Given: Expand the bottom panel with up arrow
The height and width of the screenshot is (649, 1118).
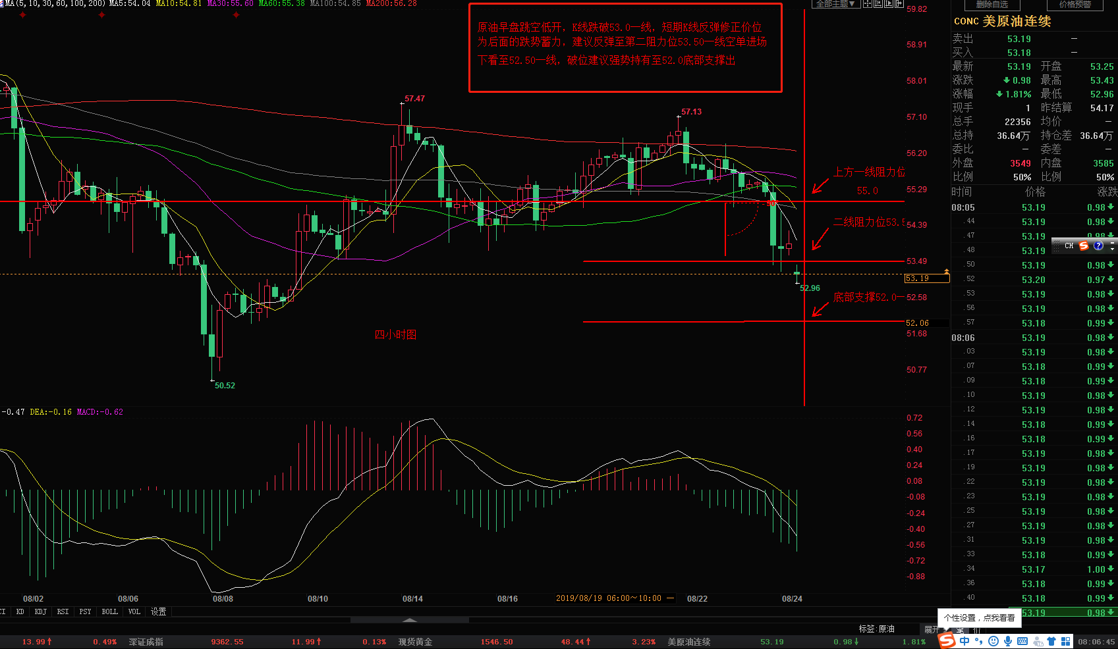Looking at the screenshot, I should pos(409,620).
